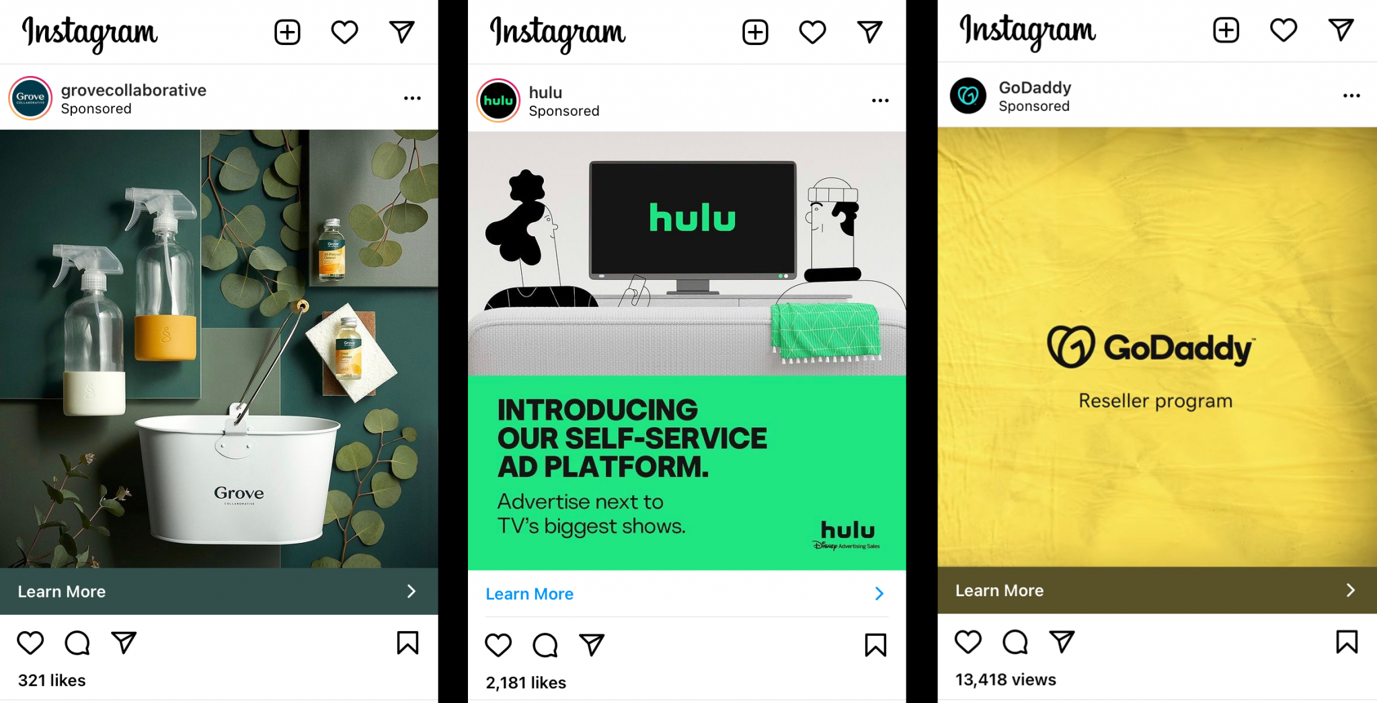Open three-dot menu on hulu post
1377x703 pixels.
(880, 101)
